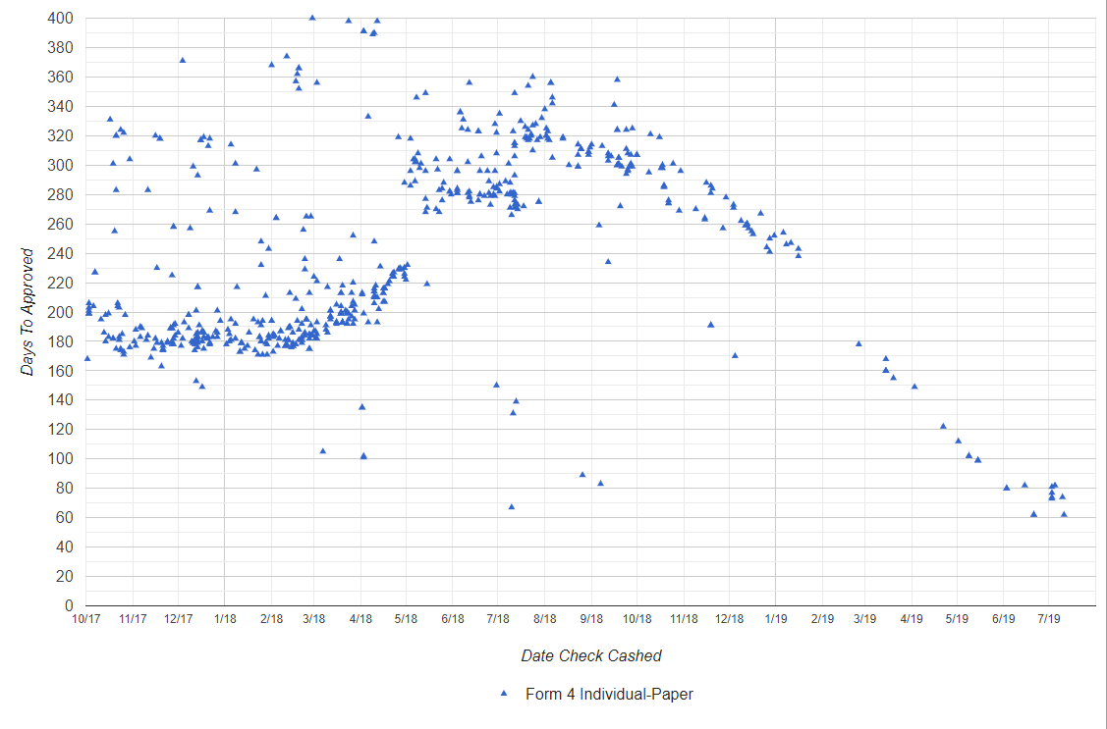This screenshot has height=729, width=1107.
Task: Click the 0 y-axis label
Action: (69, 605)
